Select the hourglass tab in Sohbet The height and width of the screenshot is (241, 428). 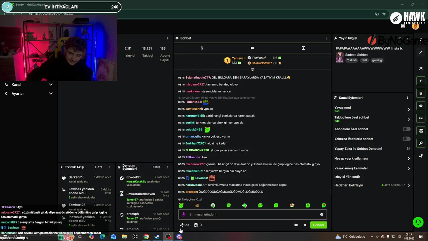303,48
